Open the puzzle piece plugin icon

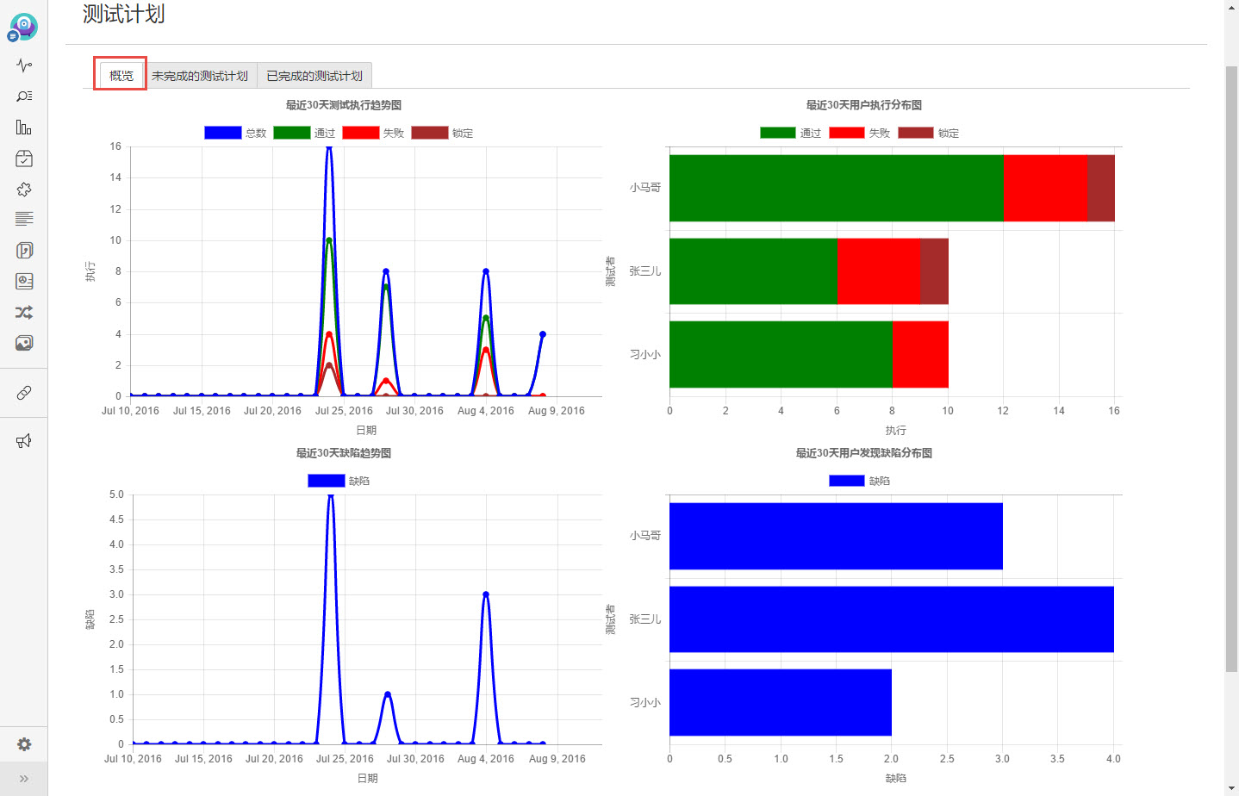(24, 190)
